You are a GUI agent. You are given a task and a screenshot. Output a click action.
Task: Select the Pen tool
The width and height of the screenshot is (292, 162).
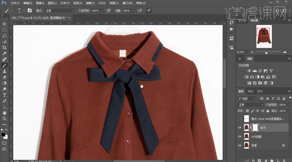(4, 101)
